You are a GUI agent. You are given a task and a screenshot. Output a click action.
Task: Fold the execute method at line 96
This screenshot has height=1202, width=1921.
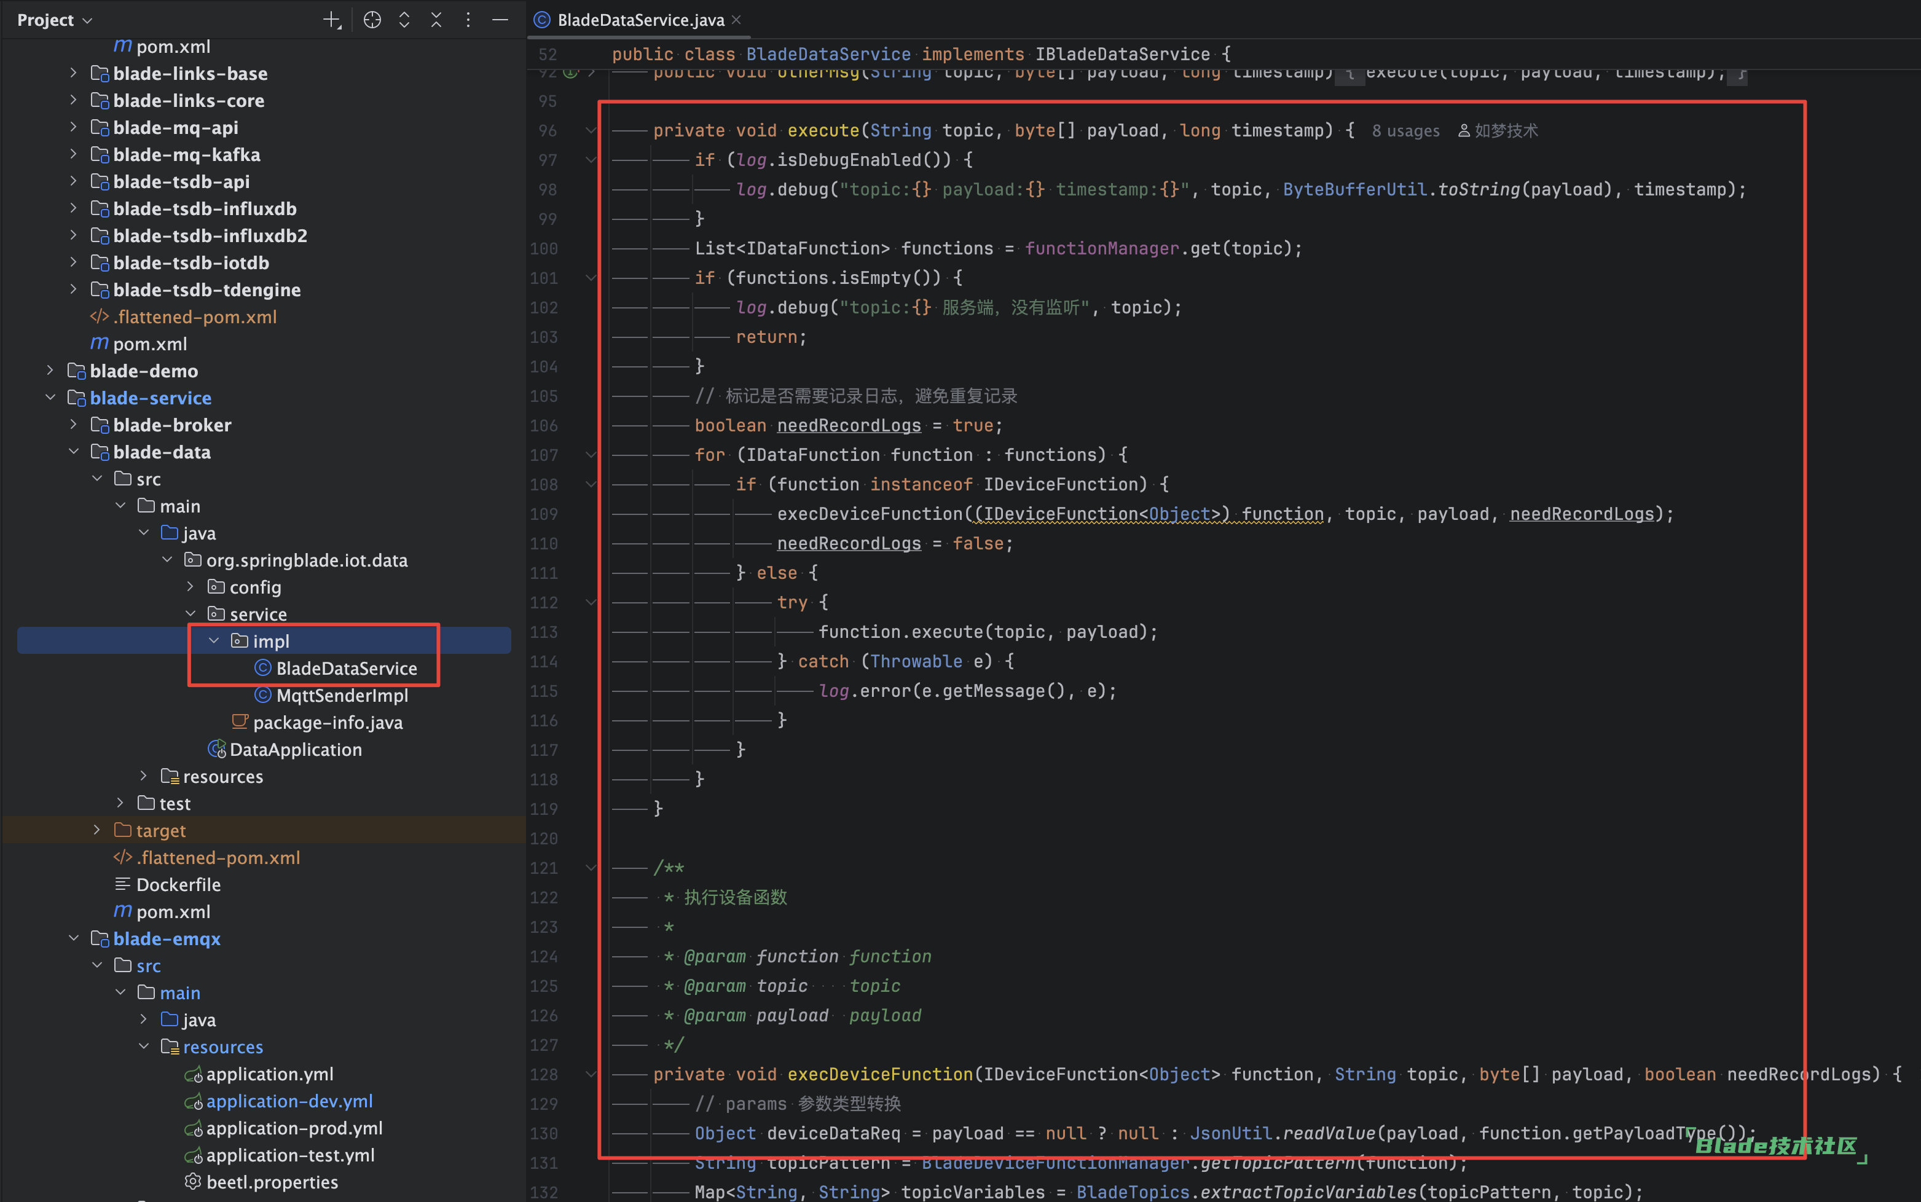click(591, 130)
